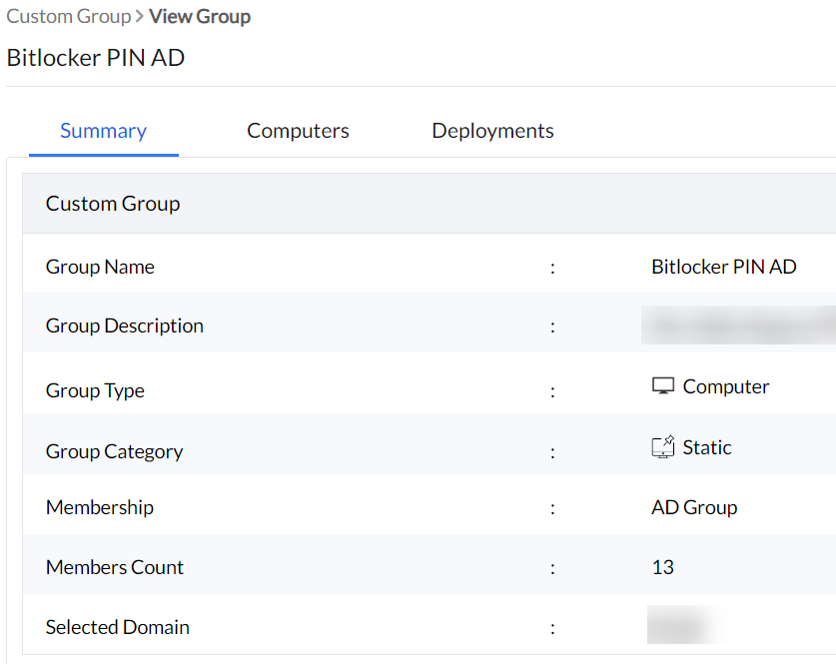836x664 pixels.
Task: Click the View Group breadcrumb text
Action: pyautogui.click(x=200, y=17)
